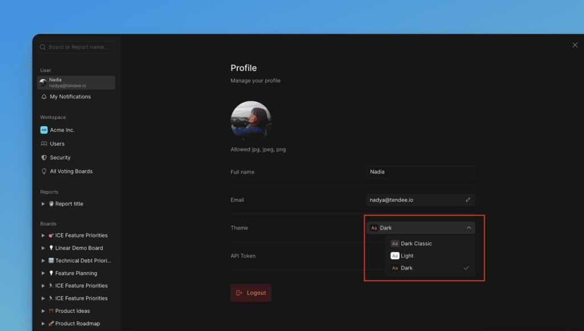Click the Users people icon in sidebar
The image size is (584, 331).
[x=44, y=144]
